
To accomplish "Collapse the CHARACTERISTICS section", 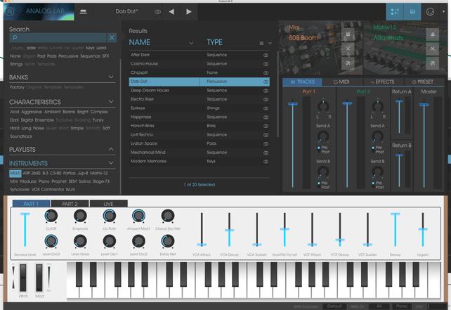I will pyautogui.click(x=111, y=102).
